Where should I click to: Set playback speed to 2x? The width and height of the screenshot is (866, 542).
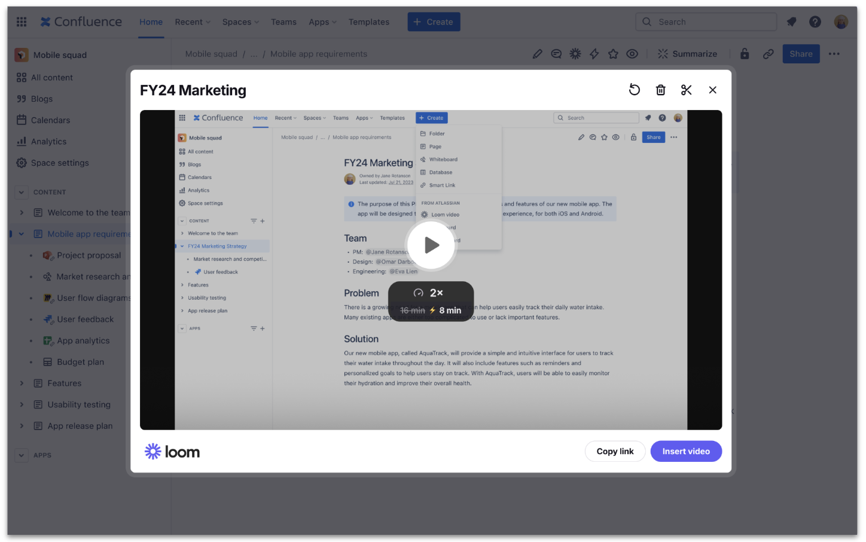click(431, 293)
